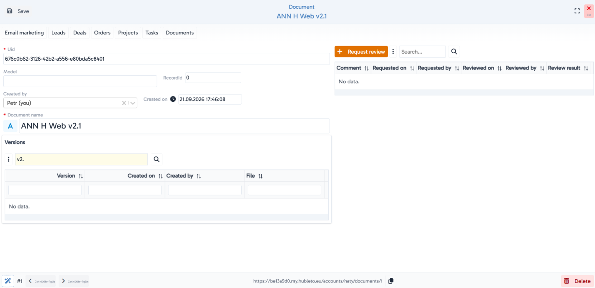Expand the Created by dropdown chevron
Viewport: 595px width, 288px height.
[x=132, y=103]
